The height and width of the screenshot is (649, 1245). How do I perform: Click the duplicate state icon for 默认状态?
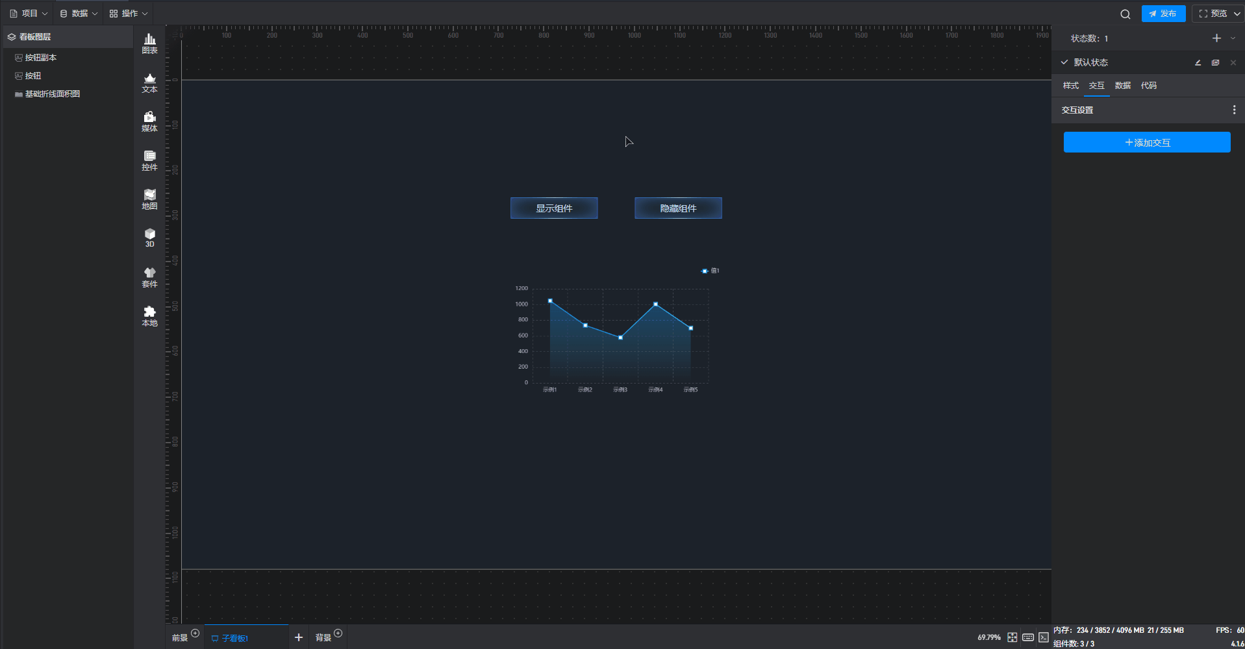pyautogui.click(x=1215, y=63)
